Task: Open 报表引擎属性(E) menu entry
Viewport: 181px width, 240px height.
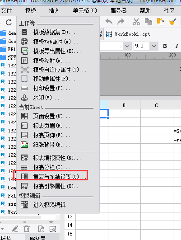Action: (57, 186)
